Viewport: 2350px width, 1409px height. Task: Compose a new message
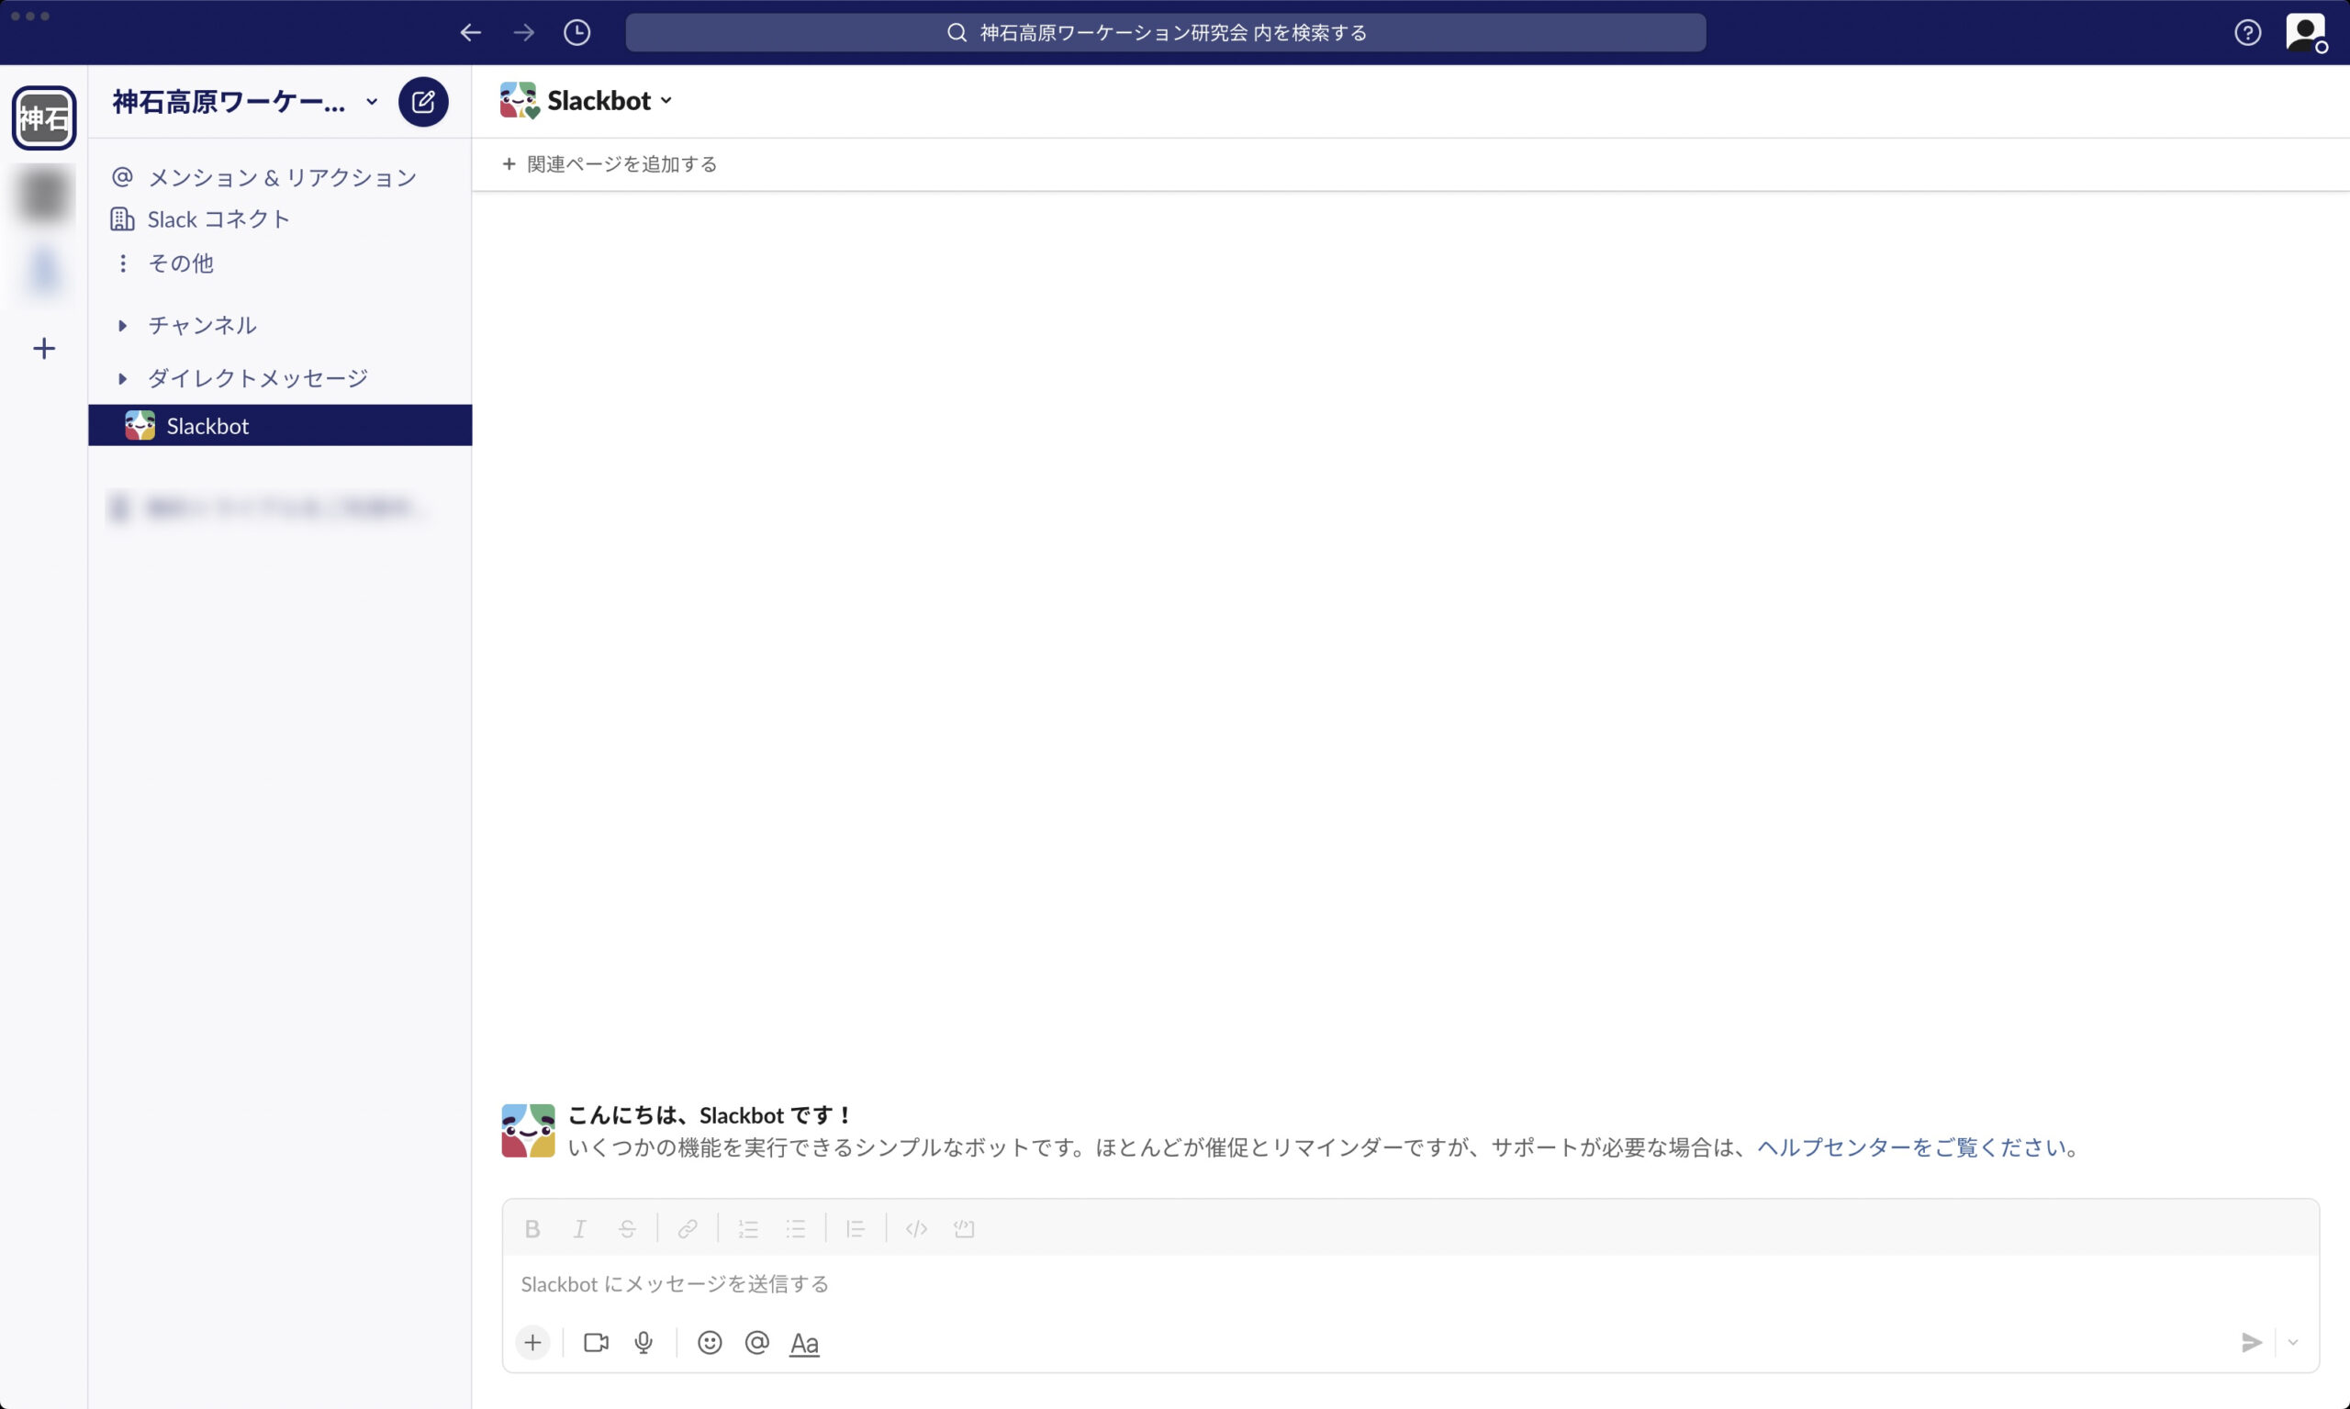[423, 102]
